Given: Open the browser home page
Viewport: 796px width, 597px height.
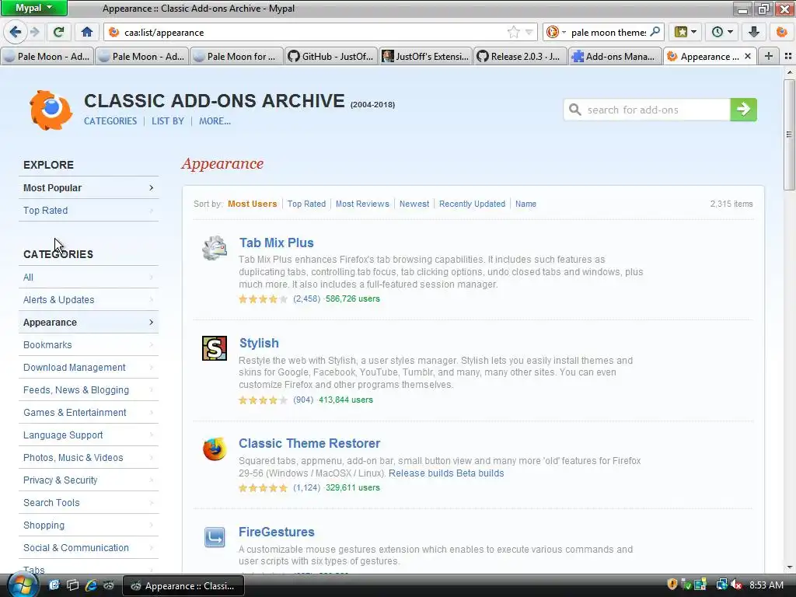Looking at the screenshot, I should coord(87,32).
